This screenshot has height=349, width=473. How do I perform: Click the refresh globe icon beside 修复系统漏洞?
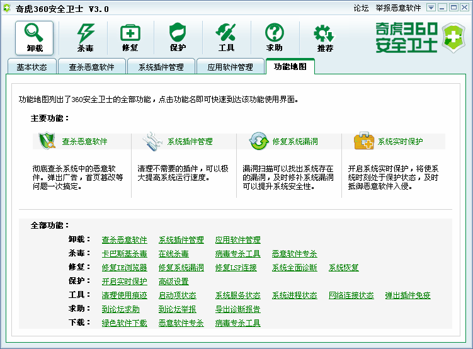pyautogui.click(x=258, y=141)
